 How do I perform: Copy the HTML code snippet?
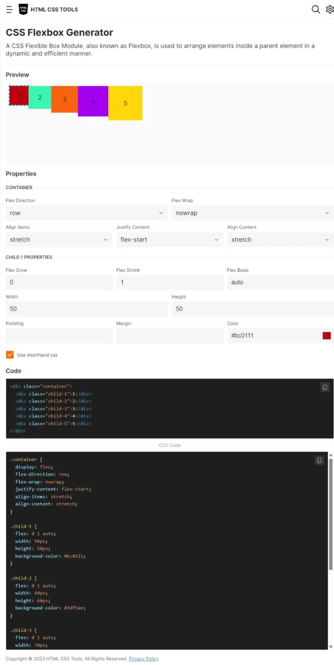click(325, 387)
